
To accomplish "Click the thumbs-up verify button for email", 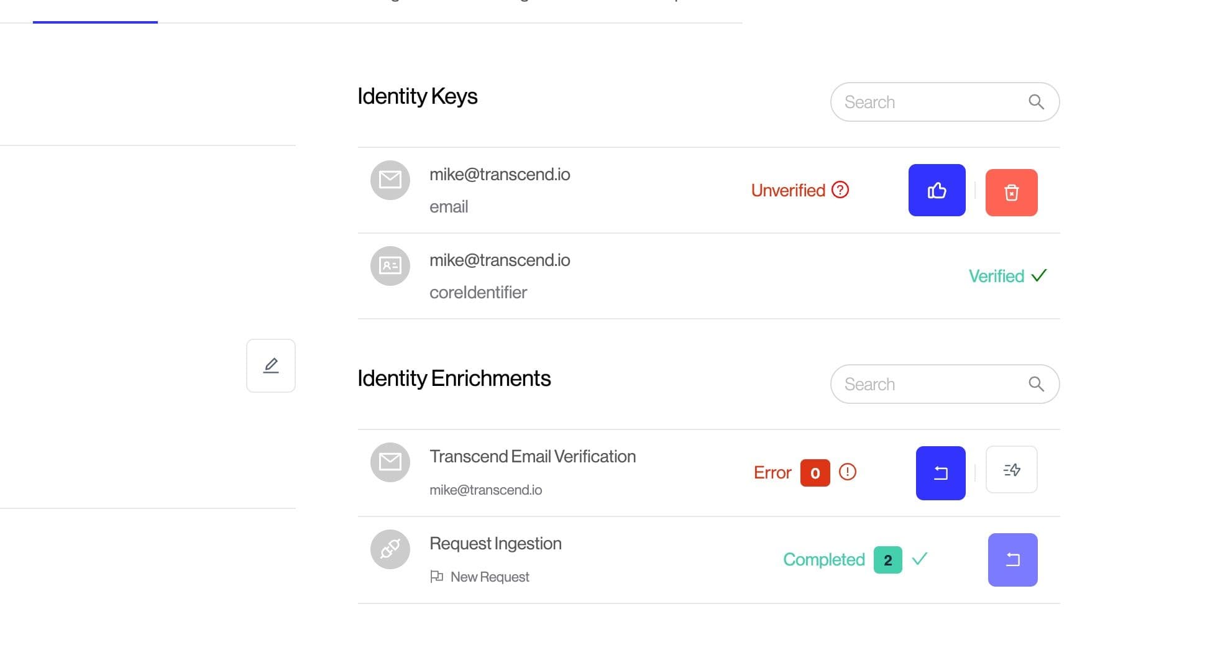I will point(937,190).
